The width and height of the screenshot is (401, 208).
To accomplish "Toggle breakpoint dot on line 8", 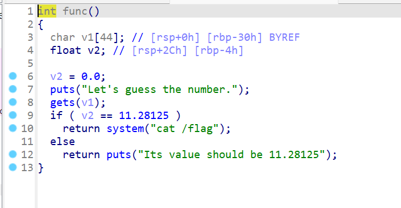I will tap(13, 102).
